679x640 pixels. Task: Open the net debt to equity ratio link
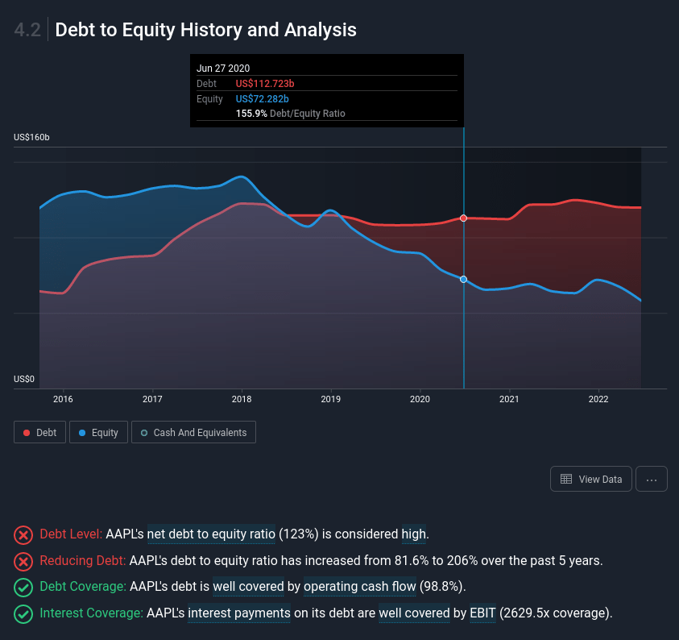pyautogui.click(x=211, y=534)
